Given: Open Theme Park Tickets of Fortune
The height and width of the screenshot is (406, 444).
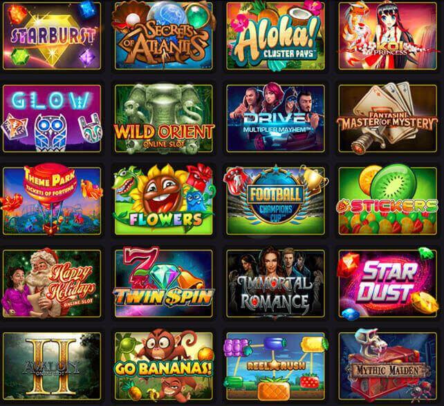Looking at the screenshot, I should (52, 201).
